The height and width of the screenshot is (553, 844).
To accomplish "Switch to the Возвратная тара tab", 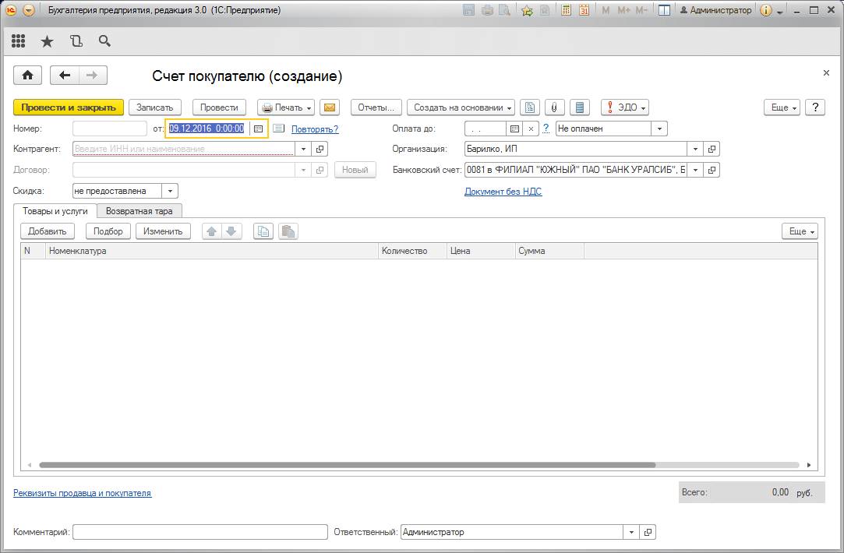I will [x=139, y=210].
